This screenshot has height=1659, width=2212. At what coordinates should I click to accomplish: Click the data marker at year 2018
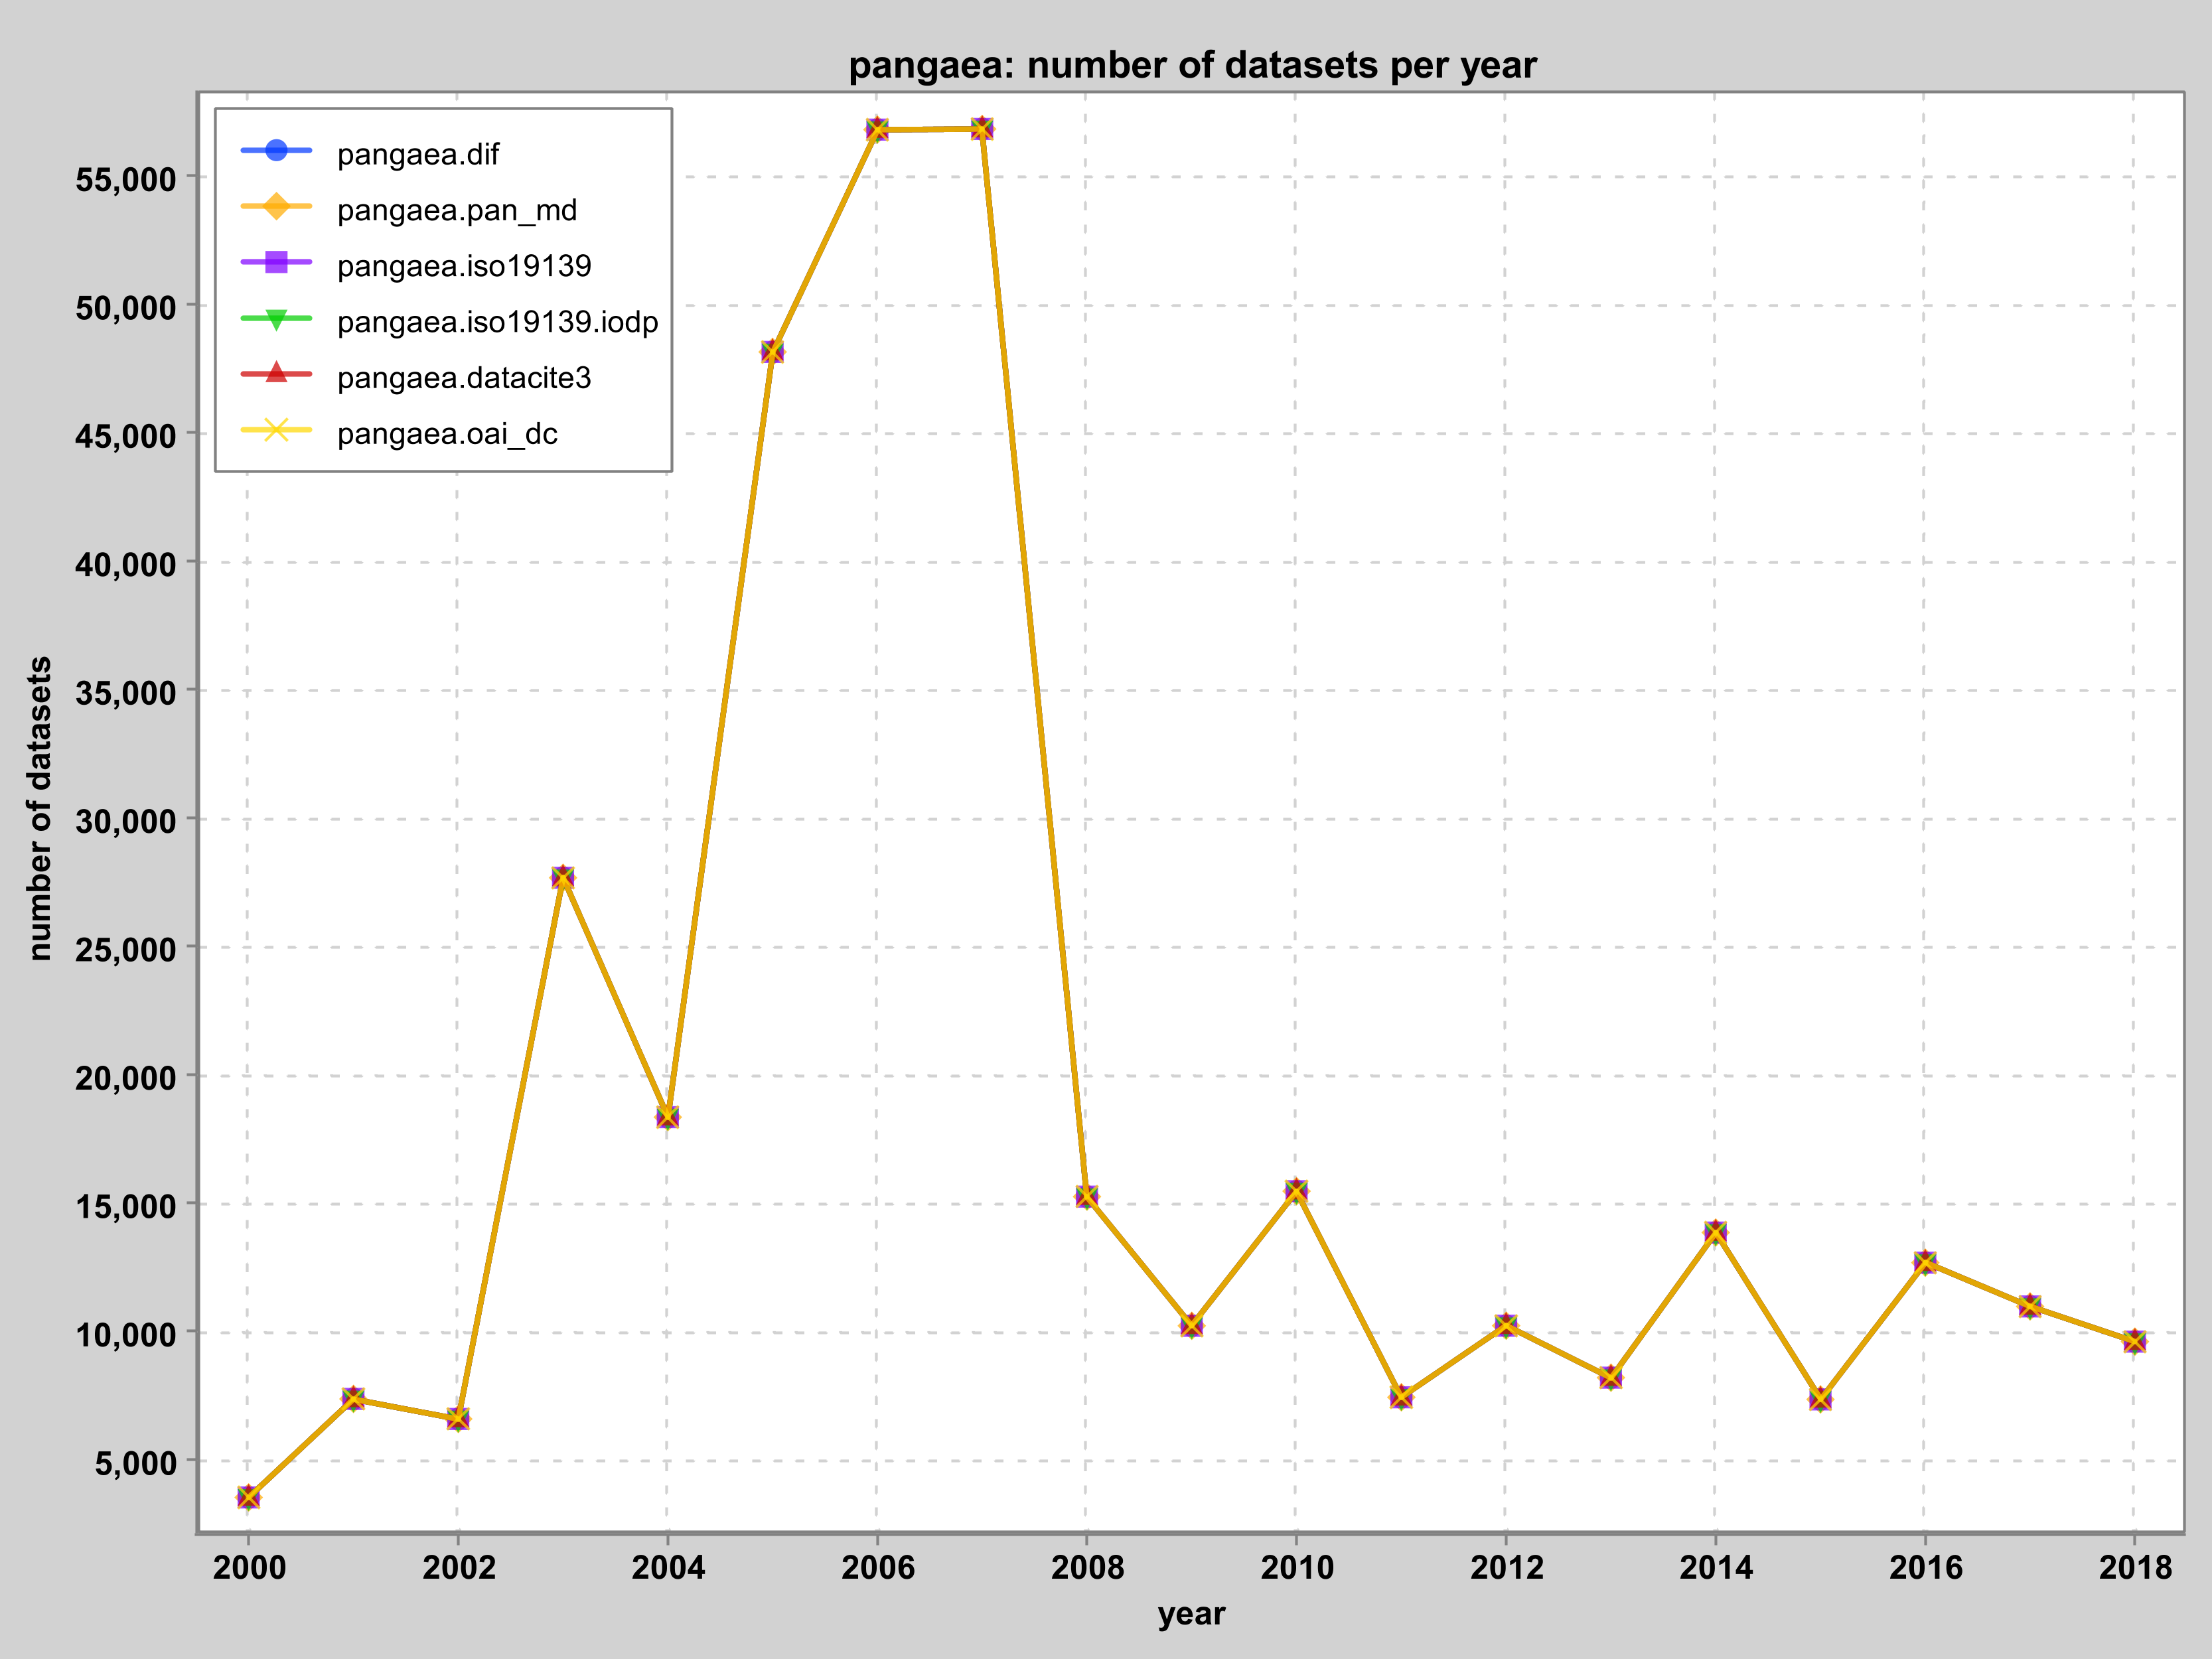[2134, 1342]
